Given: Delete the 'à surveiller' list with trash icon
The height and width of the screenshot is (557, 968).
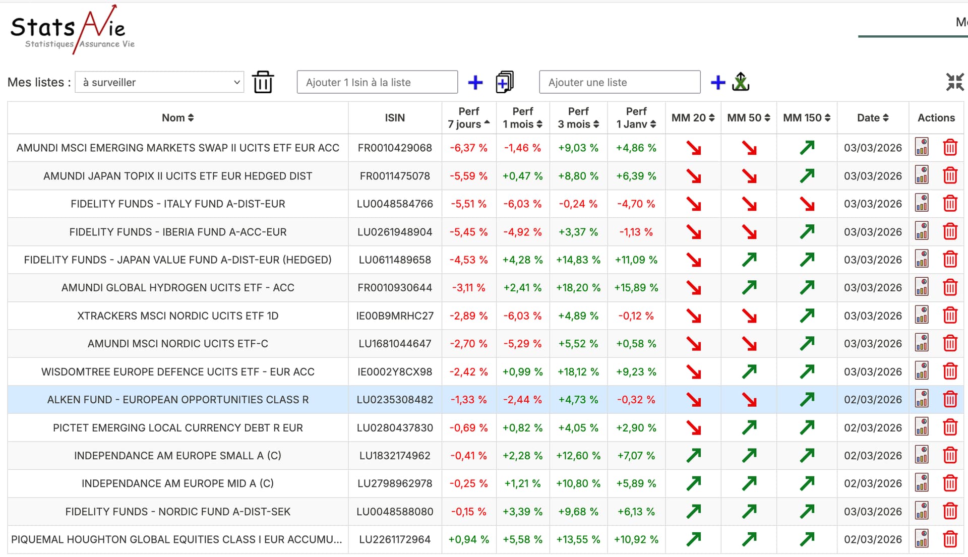Looking at the screenshot, I should pyautogui.click(x=263, y=82).
